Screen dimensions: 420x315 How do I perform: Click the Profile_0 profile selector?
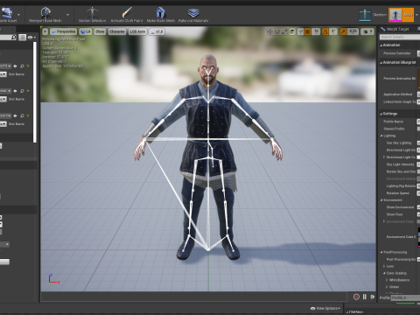pyautogui.click(x=405, y=297)
